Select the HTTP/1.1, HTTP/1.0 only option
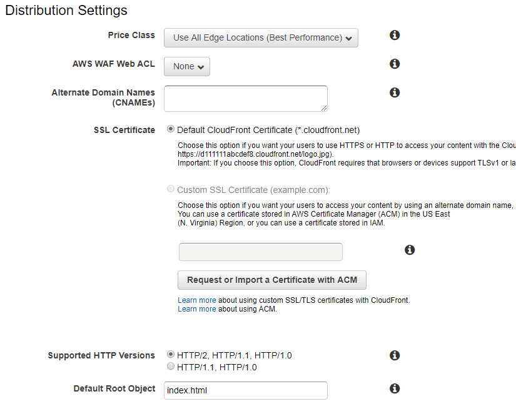516x409 pixels. (171, 367)
